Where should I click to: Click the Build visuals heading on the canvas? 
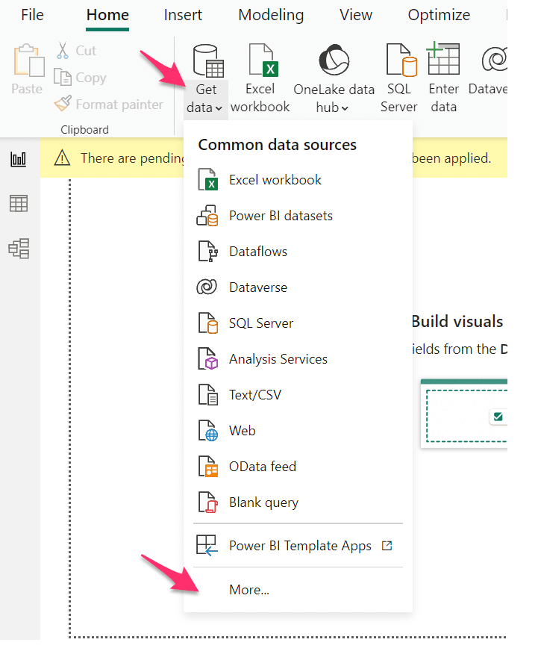coord(457,322)
